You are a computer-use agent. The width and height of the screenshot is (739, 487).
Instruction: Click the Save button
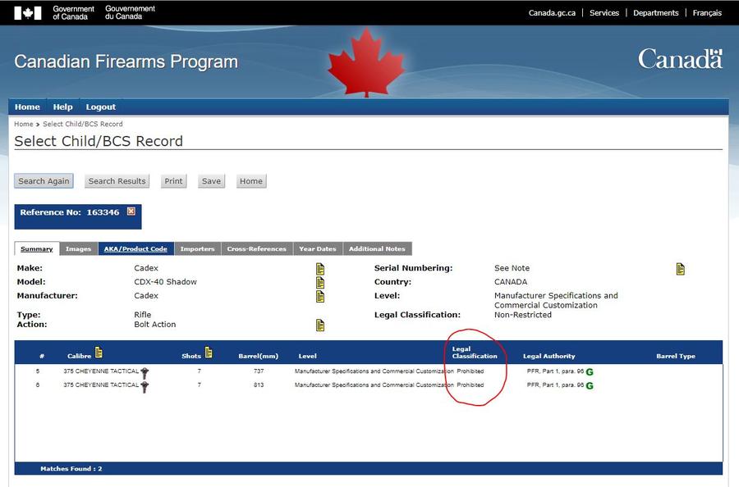211,181
